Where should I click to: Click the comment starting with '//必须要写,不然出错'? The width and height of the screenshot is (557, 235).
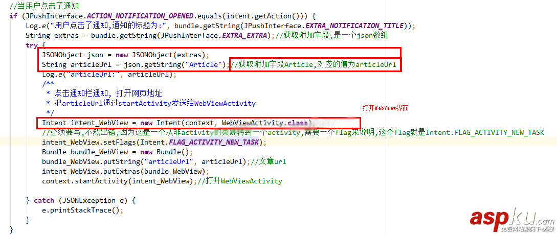click(293, 132)
